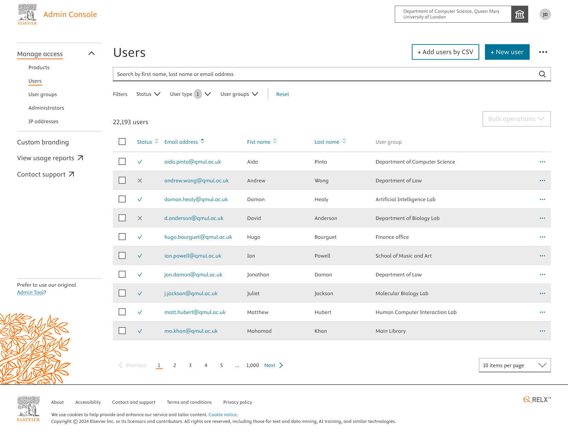
Task: Click the Add users by CSV button
Action: coord(446,52)
